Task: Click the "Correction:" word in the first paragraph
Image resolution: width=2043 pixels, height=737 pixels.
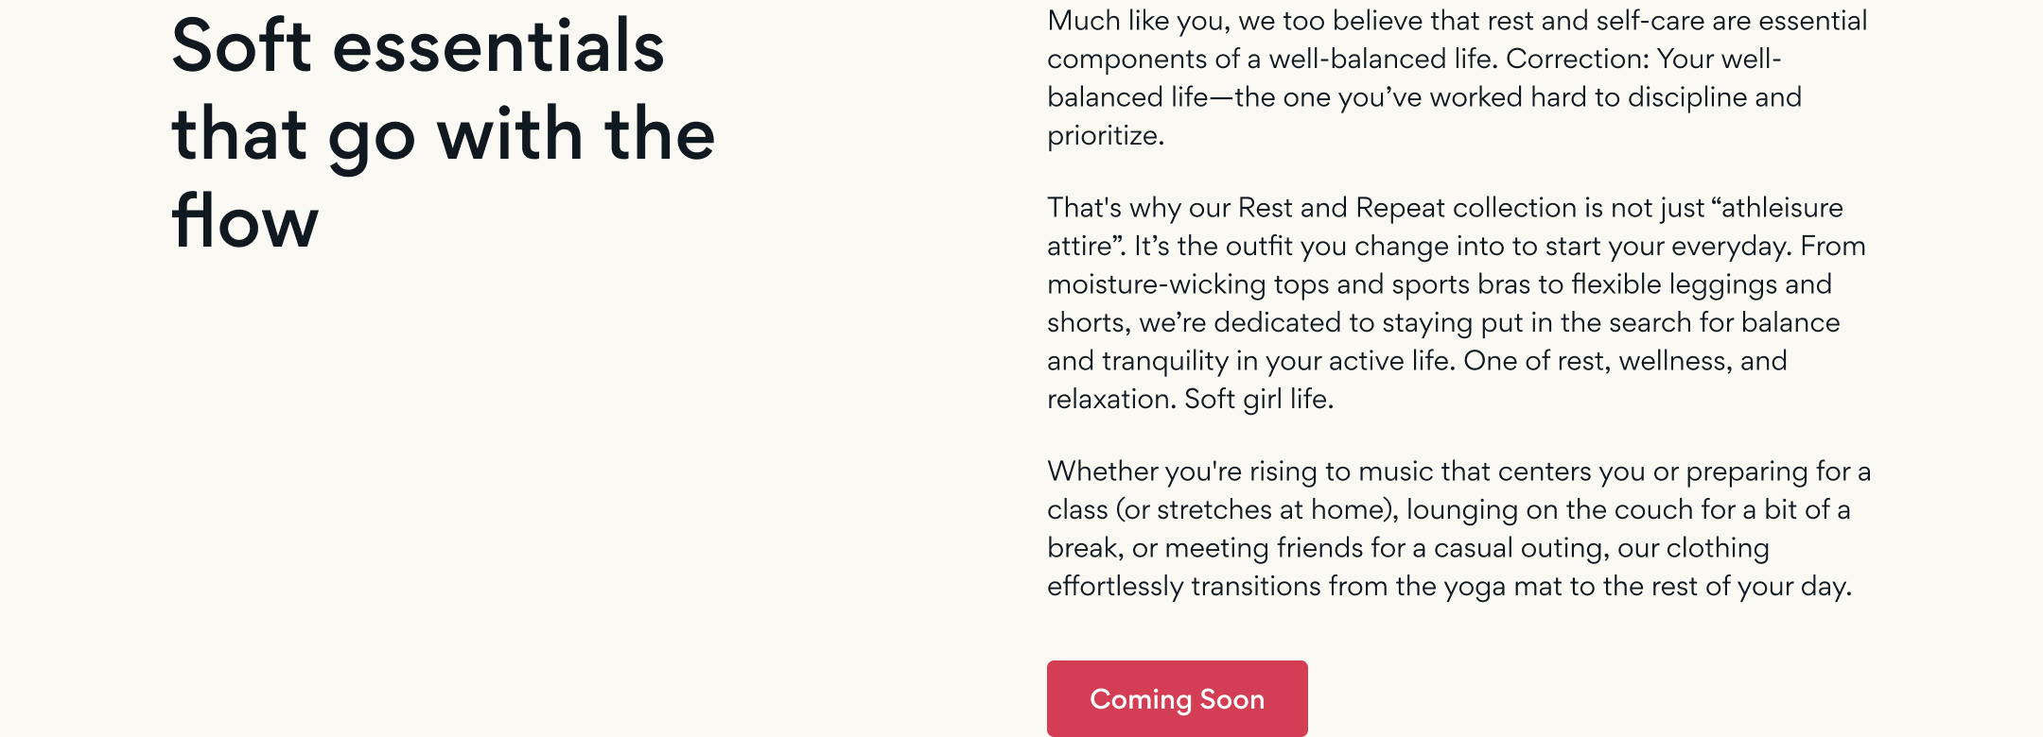Action: [1578, 60]
